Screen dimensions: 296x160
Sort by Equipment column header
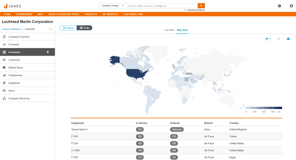77,123
